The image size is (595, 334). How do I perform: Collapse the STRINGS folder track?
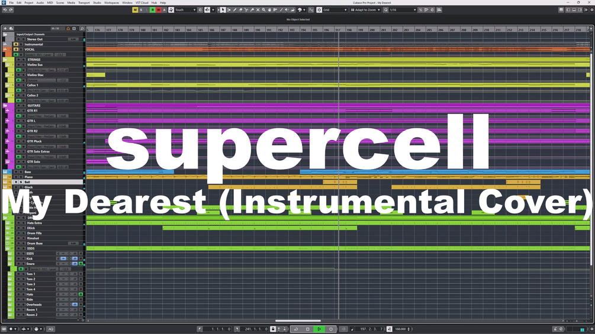coord(5,60)
